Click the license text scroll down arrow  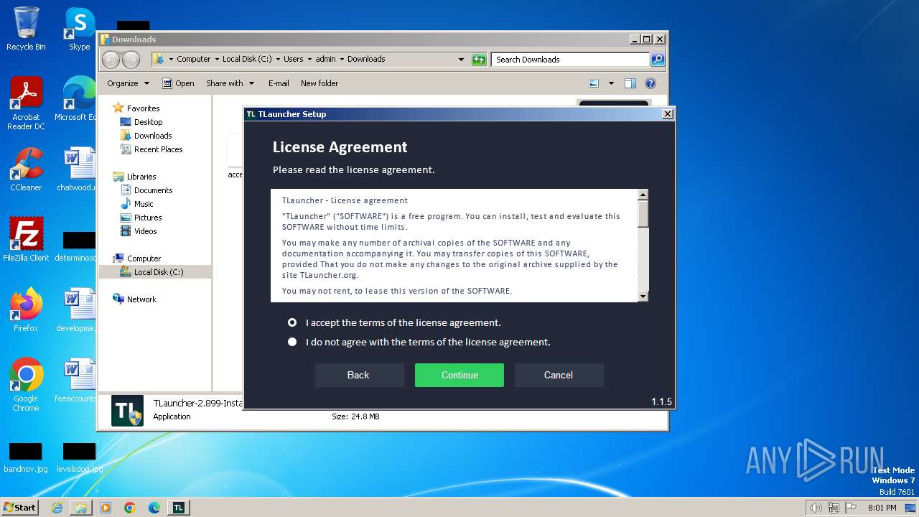point(643,297)
